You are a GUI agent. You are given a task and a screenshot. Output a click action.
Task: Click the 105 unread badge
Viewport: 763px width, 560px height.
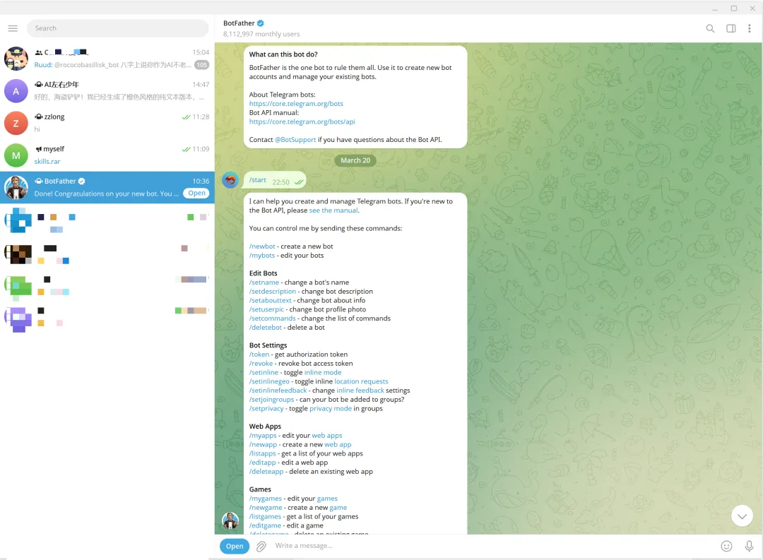[201, 65]
